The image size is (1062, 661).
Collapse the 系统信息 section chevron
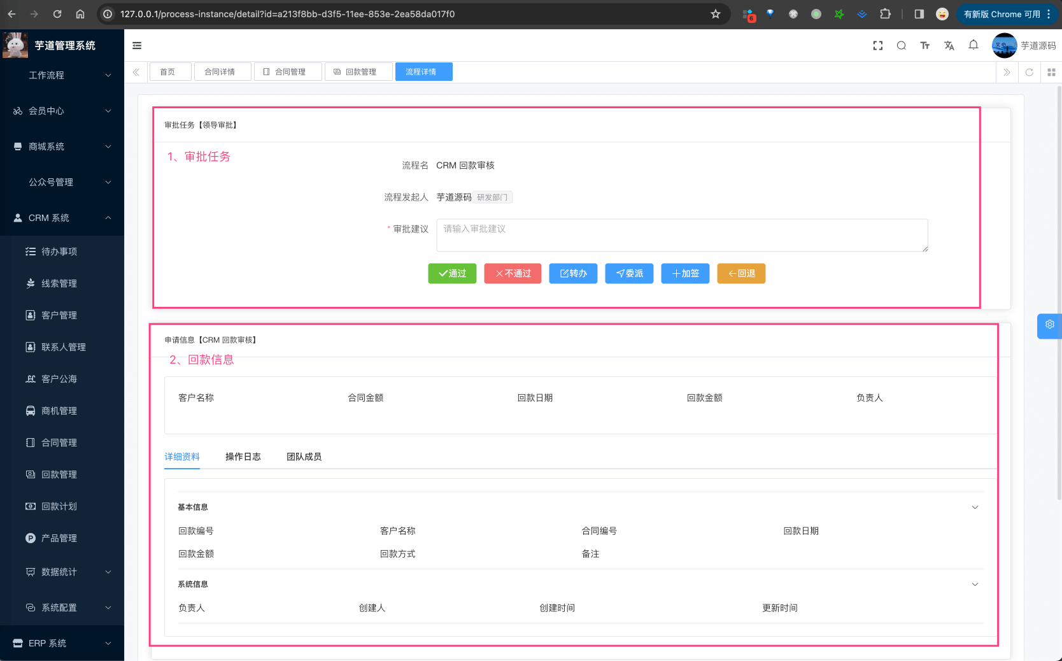975,585
